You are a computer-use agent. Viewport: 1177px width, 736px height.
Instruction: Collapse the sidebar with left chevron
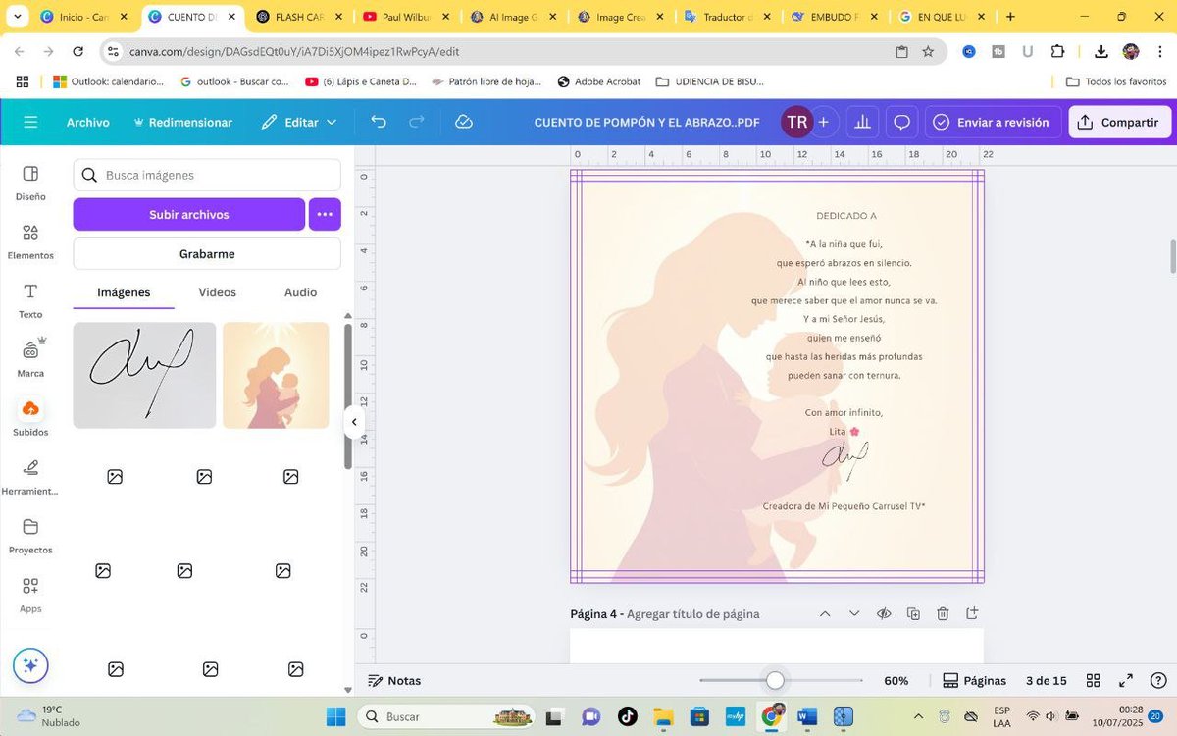354,422
